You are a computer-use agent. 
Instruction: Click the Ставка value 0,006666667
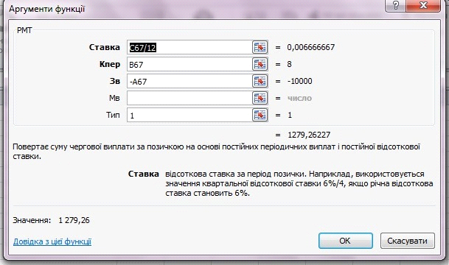click(311, 47)
